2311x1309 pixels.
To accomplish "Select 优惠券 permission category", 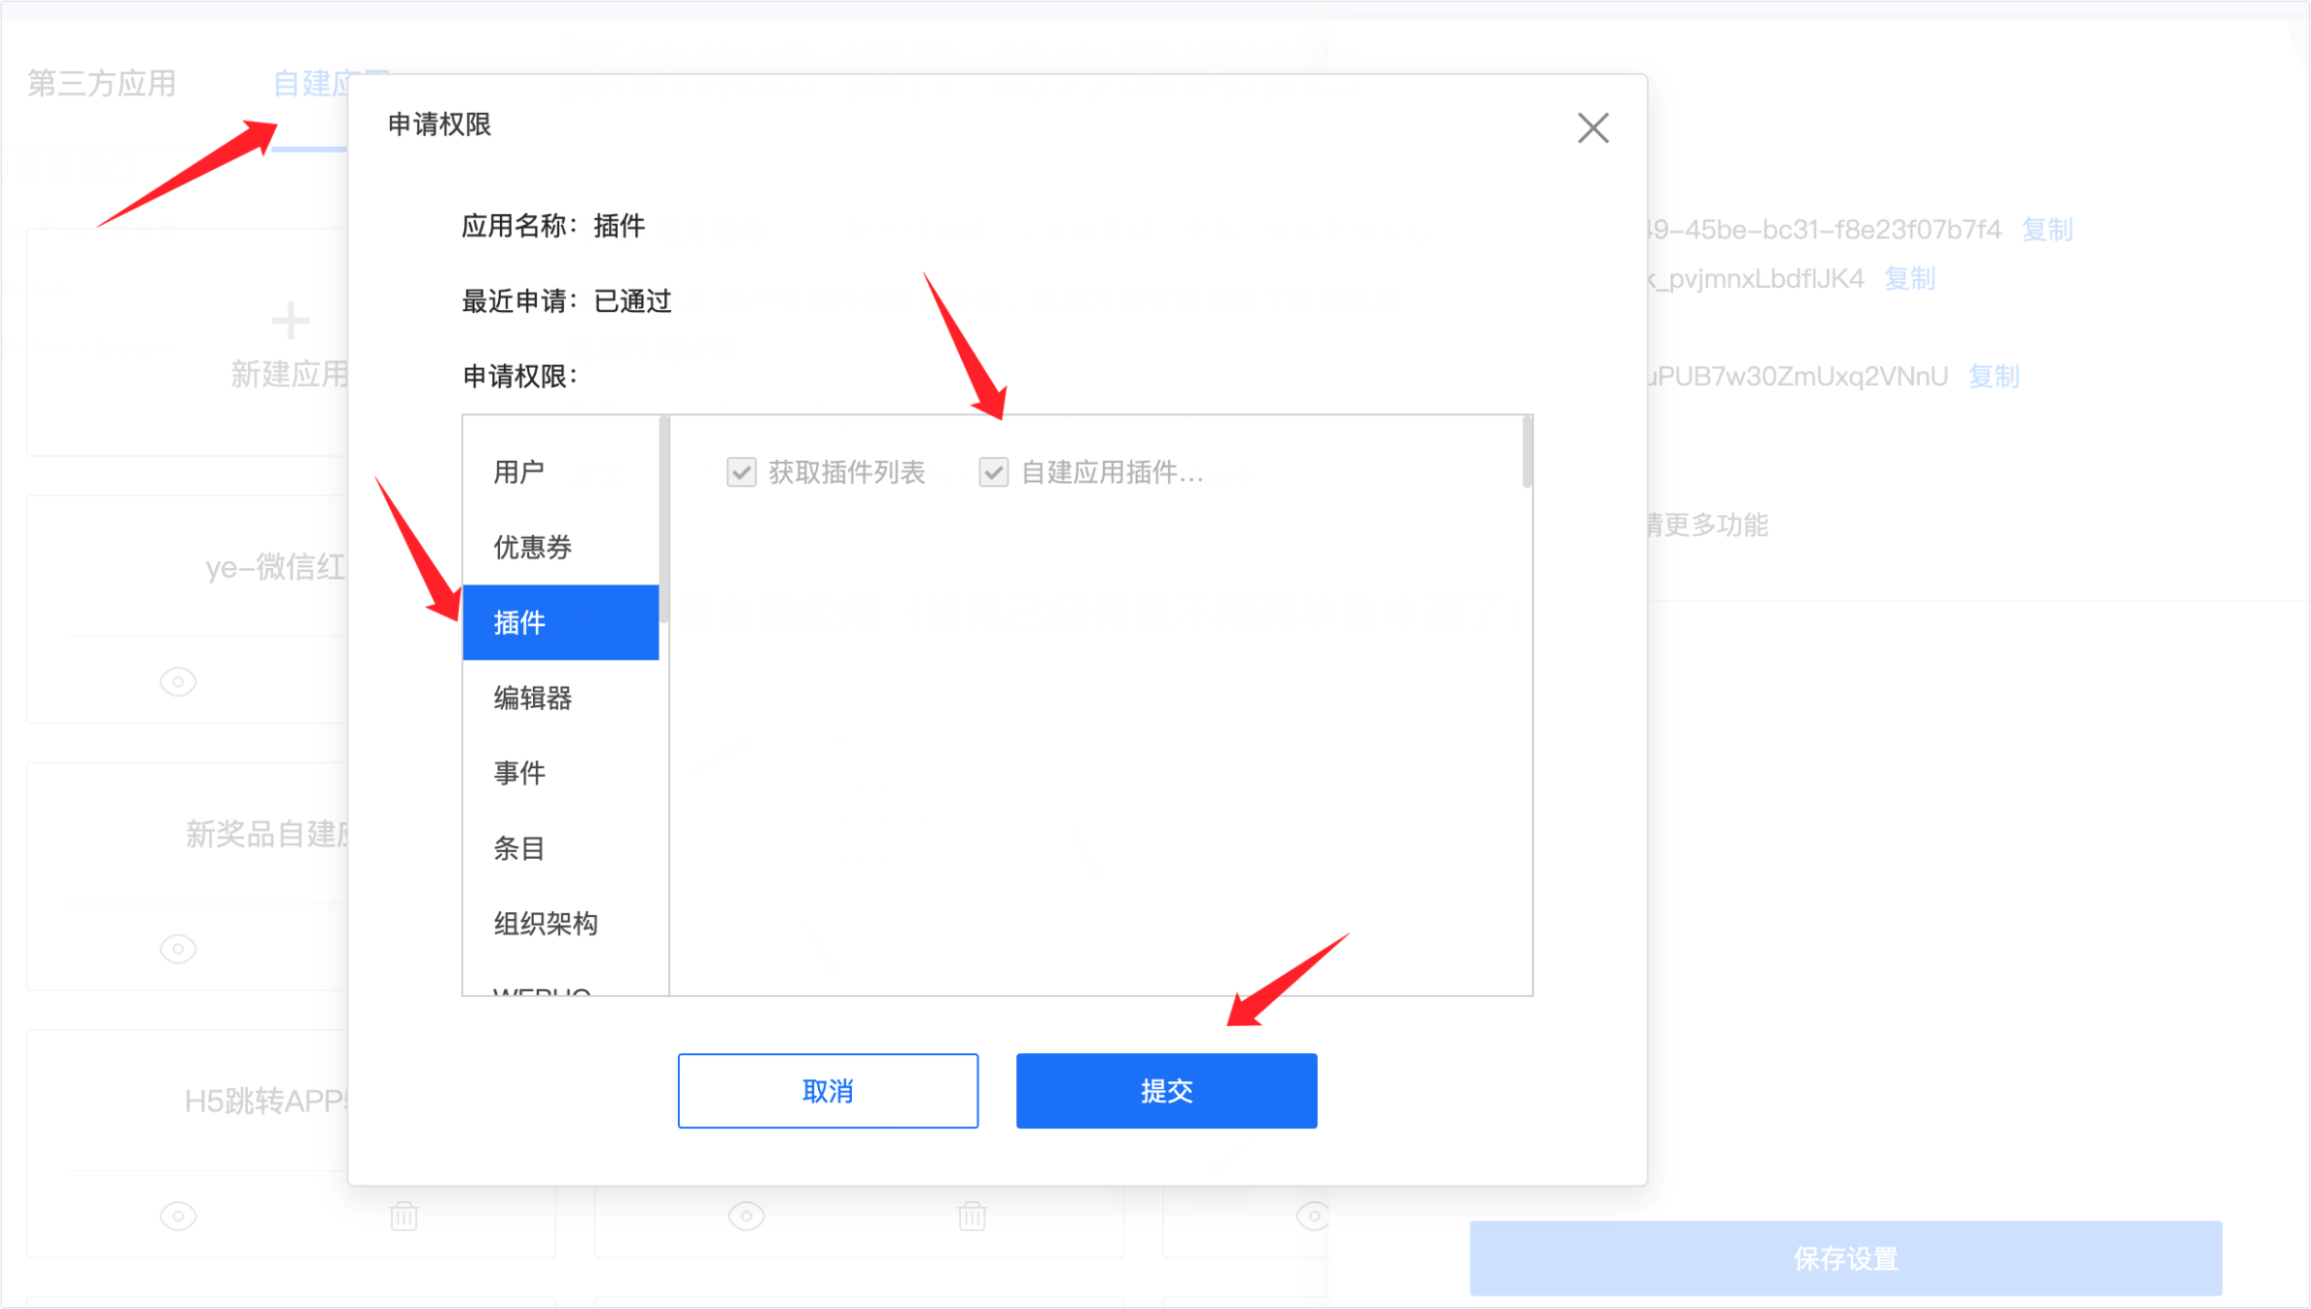I will (561, 547).
